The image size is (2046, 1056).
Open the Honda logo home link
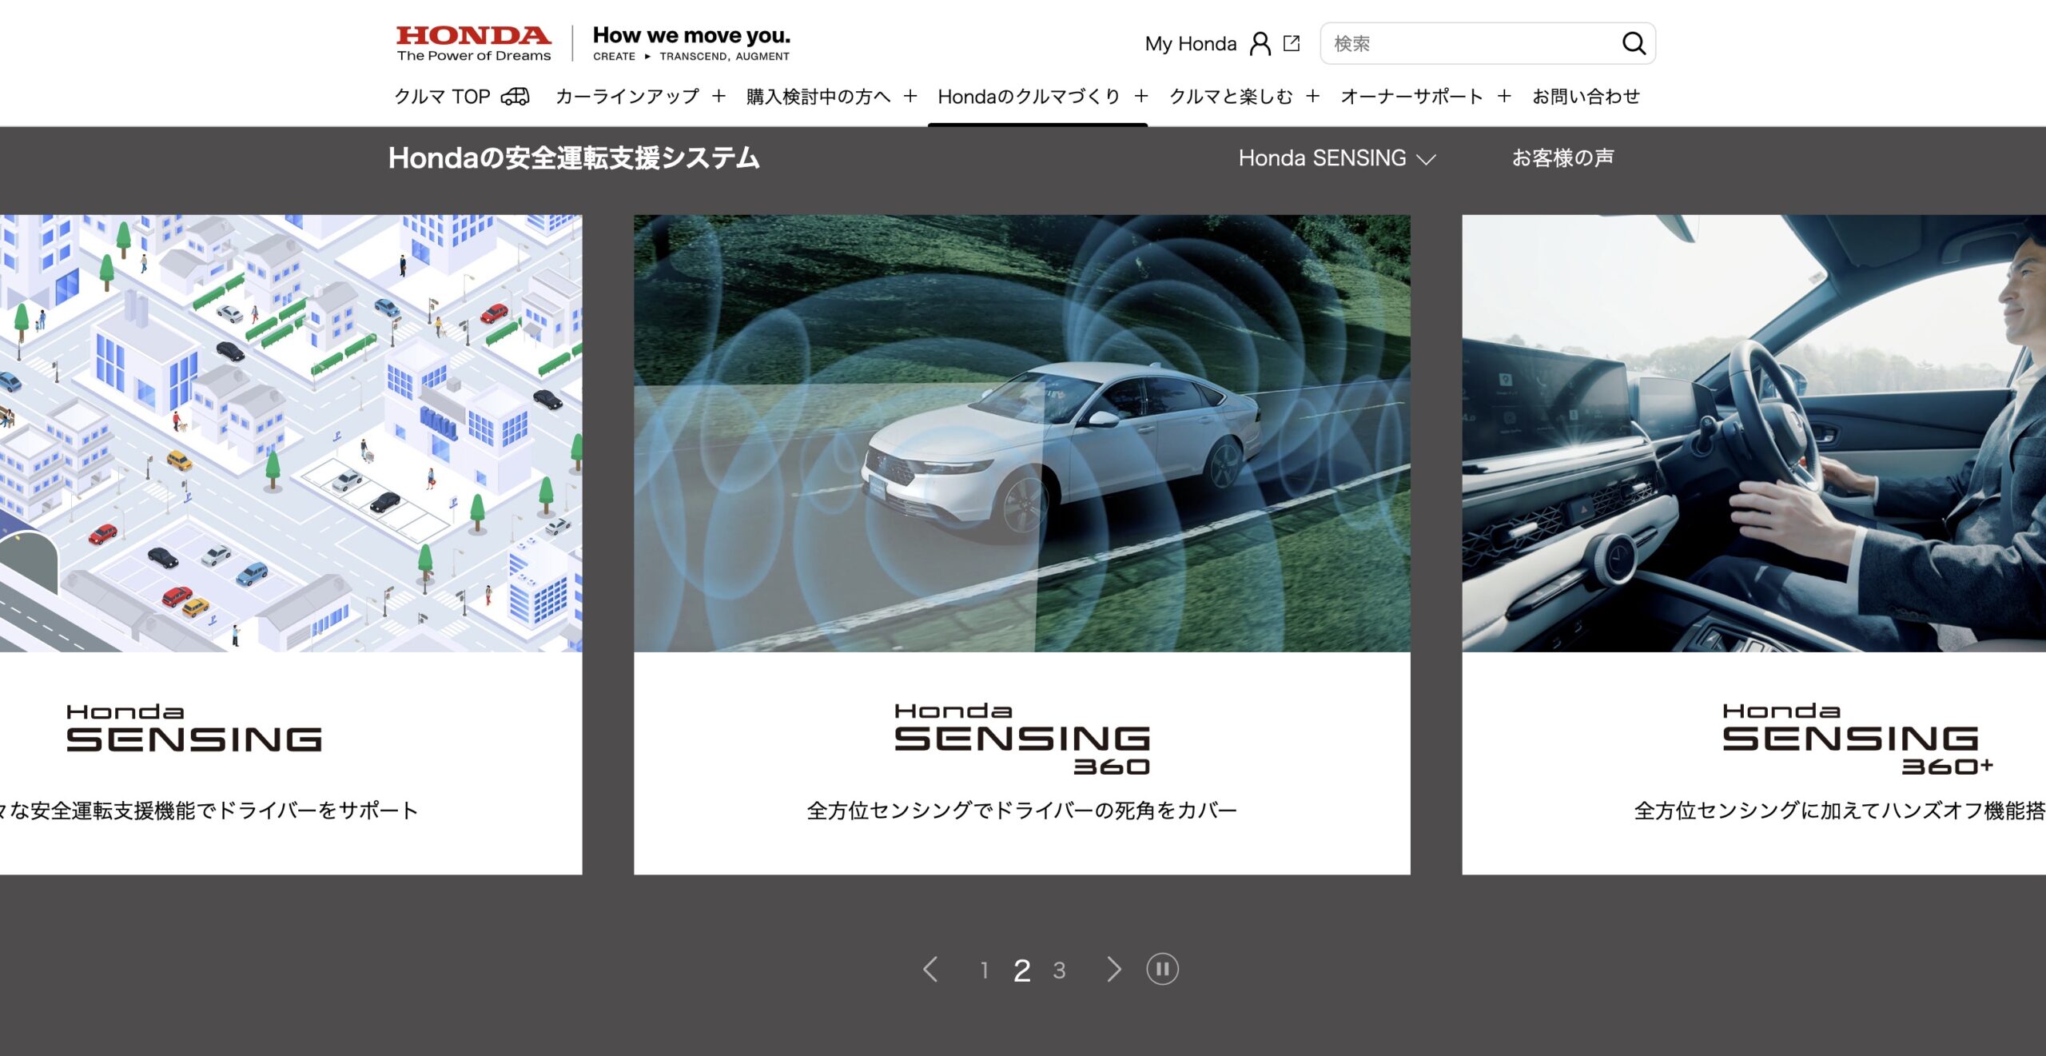pos(473,43)
